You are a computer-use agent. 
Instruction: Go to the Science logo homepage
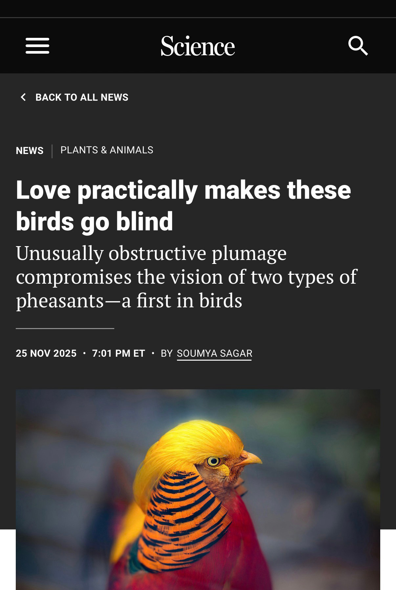point(198,46)
